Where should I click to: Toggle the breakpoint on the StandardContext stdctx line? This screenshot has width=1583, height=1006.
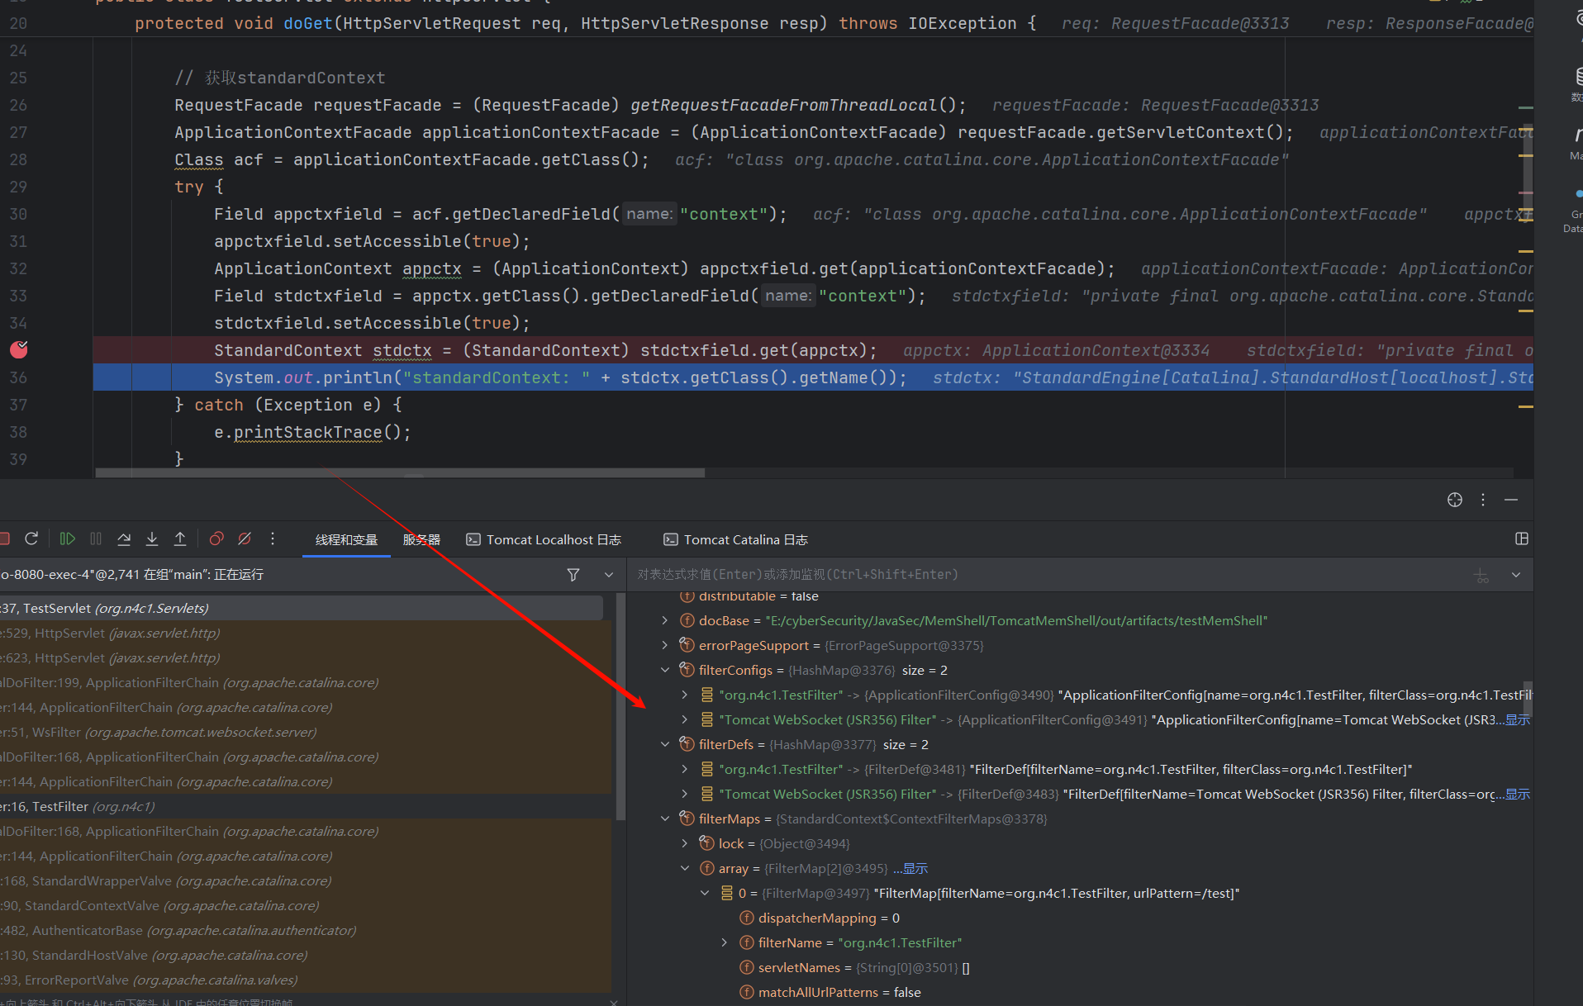pyautogui.click(x=18, y=350)
